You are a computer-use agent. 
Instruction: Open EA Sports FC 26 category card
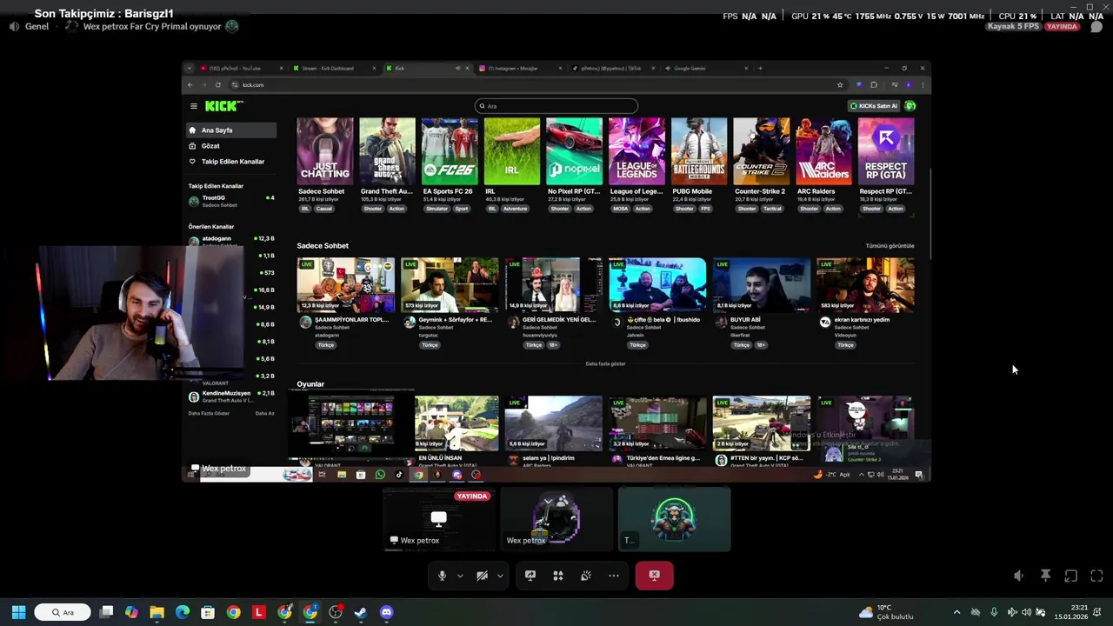click(x=450, y=165)
